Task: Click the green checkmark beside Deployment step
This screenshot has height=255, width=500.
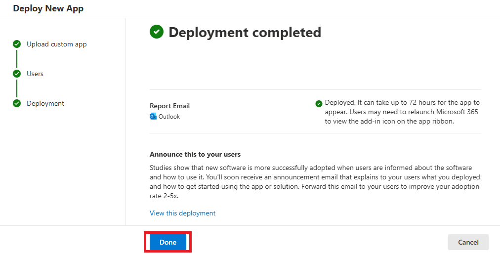Action: coord(17,103)
